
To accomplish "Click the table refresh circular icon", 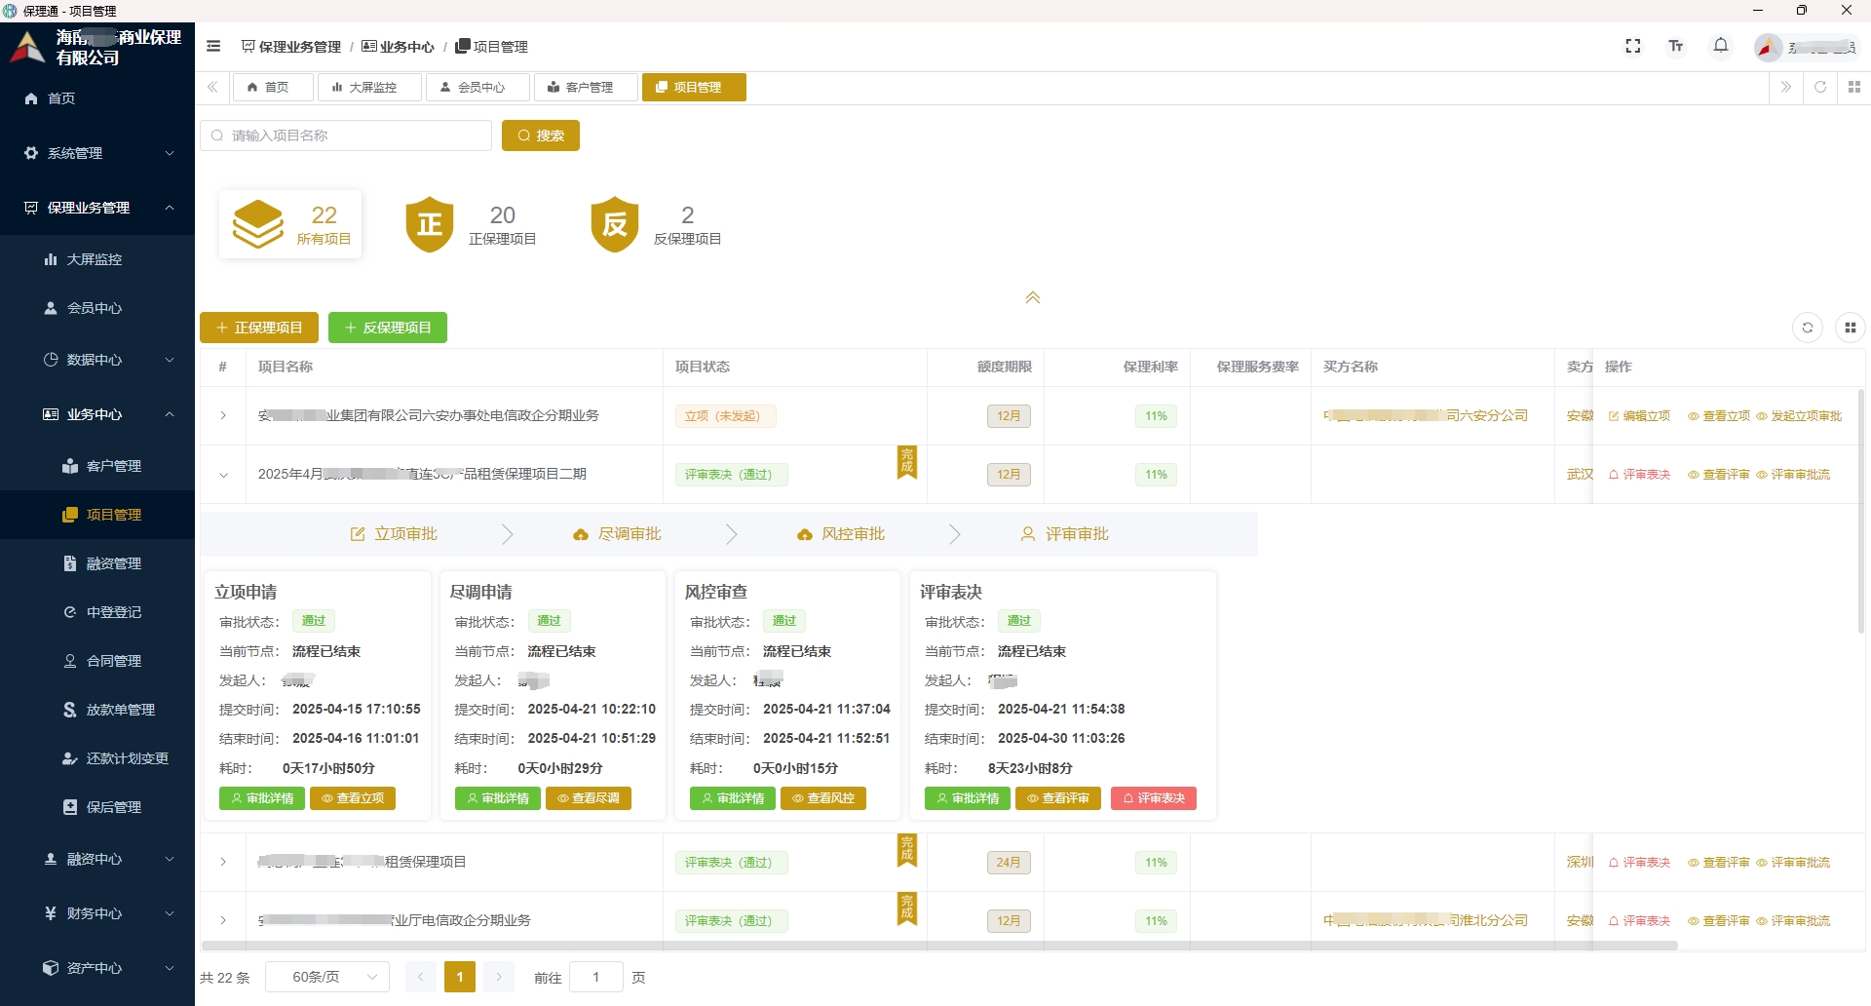I will coord(1808,328).
